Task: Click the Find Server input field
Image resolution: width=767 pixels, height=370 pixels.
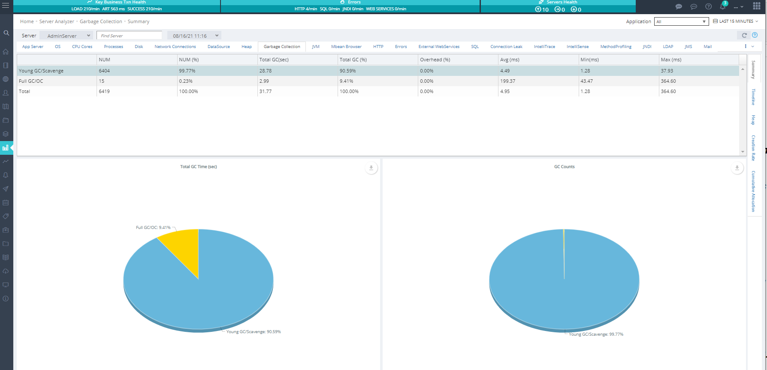Action: tap(129, 36)
